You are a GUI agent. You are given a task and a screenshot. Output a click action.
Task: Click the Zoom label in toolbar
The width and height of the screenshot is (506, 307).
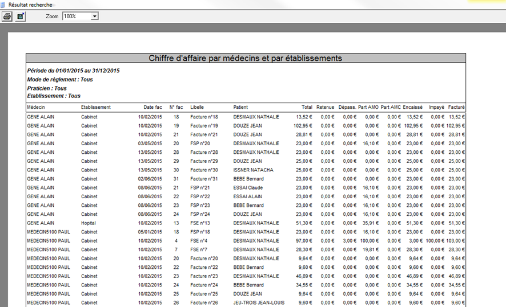click(52, 17)
